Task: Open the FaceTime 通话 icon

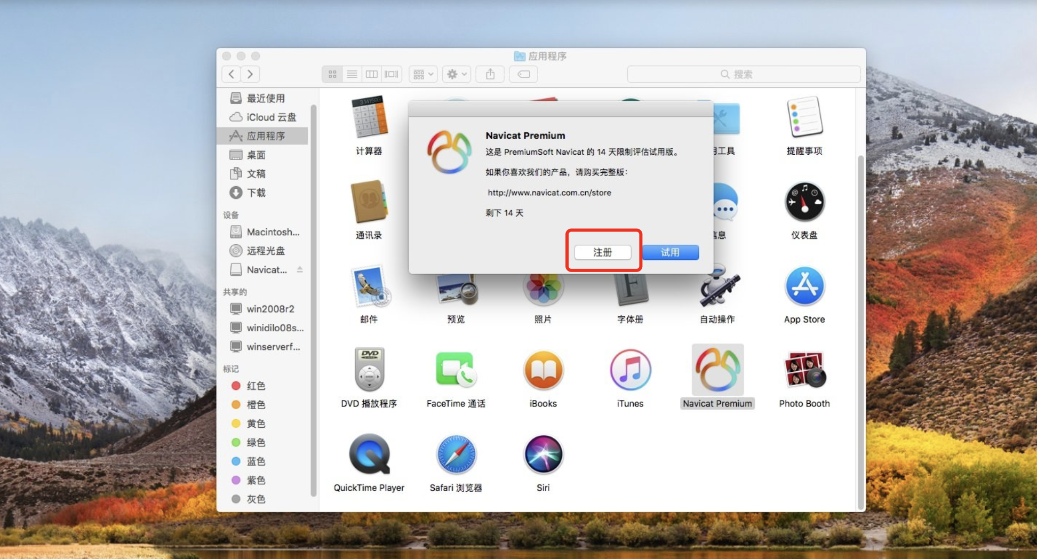Action: (456, 370)
